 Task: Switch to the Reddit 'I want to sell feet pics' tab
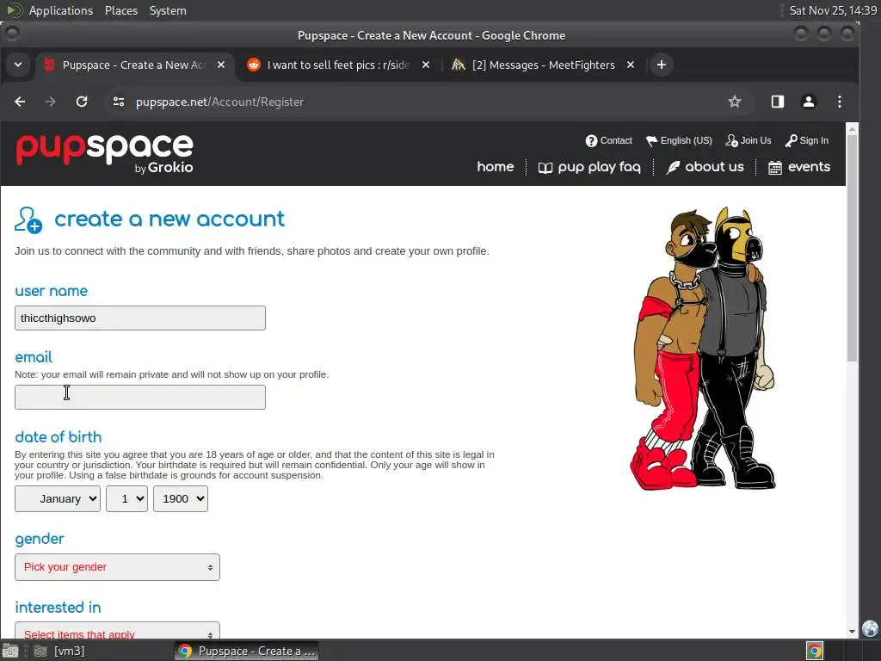pos(338,65)
